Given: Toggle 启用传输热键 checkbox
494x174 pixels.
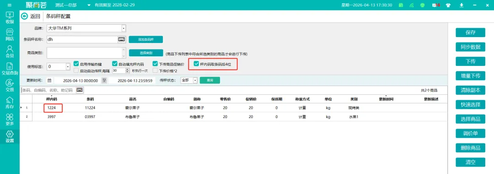Looking at the screenshot, I should tap(76, 64).
